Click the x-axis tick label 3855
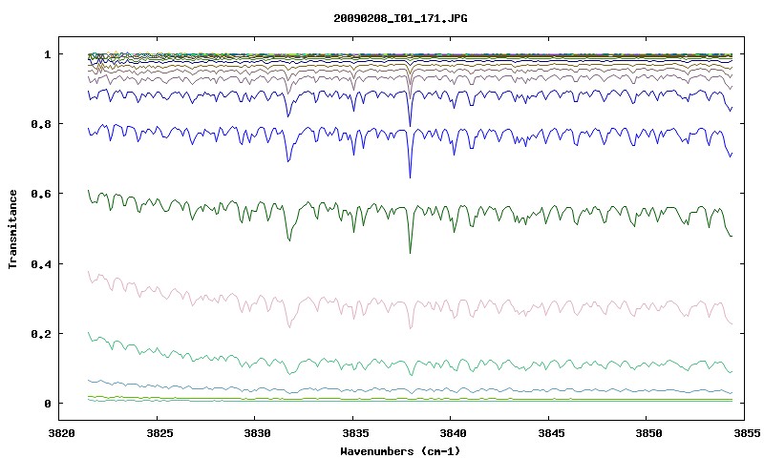 point(747,432)
